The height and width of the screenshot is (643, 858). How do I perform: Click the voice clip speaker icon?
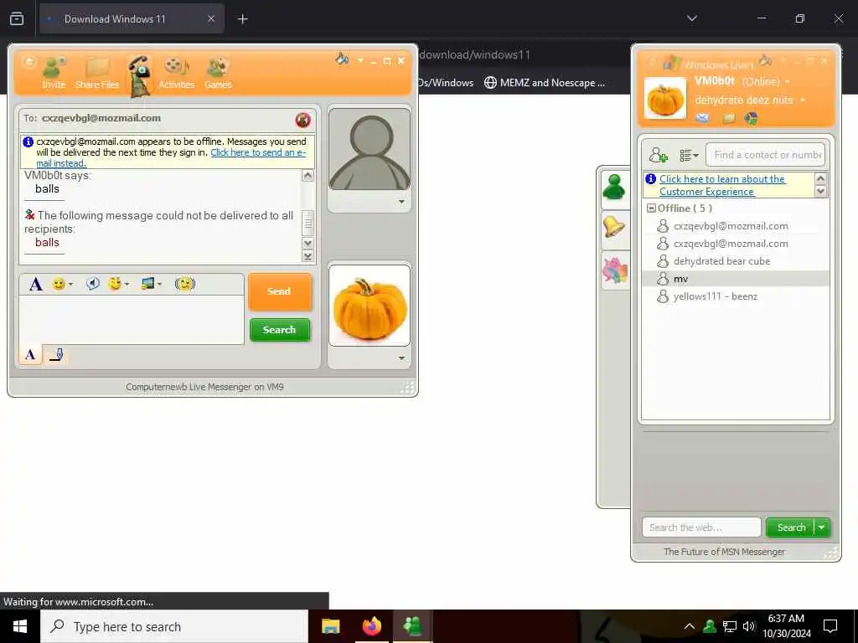point(93,283)
